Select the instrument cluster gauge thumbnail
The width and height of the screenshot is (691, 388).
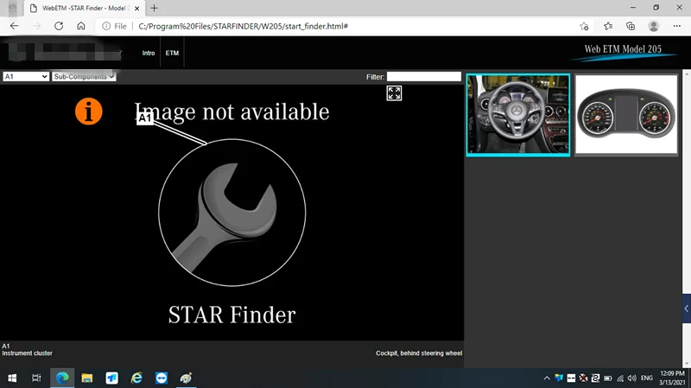click(626, 114)
